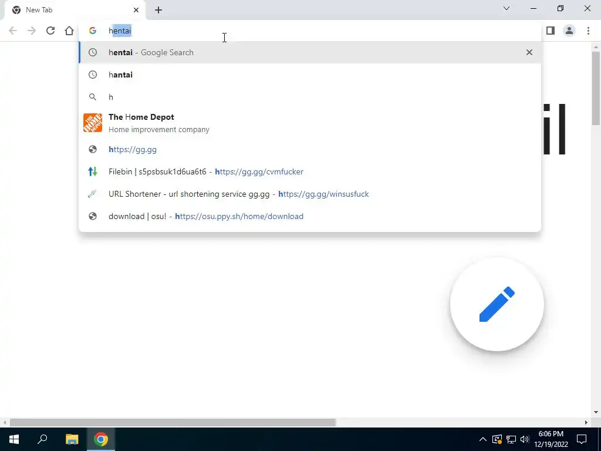Click the Chrome taskbar icon
The image size is (601, 451).
click(x=101, y=439)
